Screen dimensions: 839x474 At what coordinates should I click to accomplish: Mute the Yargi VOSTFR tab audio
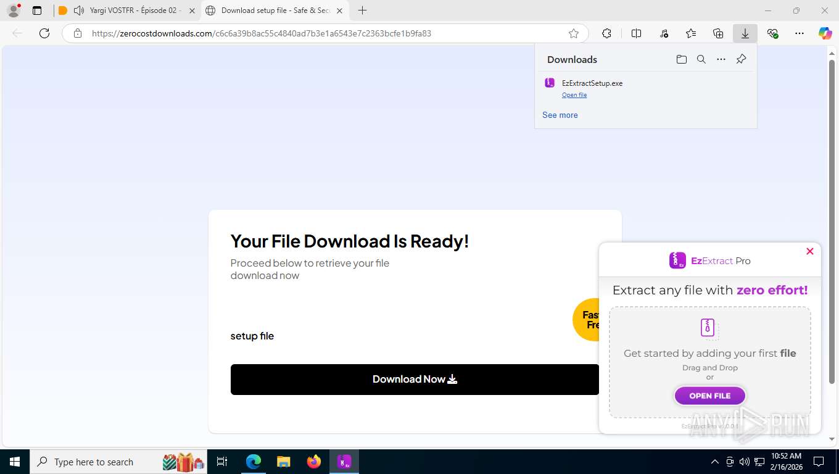pyautogui.click(x=78, y=10)
